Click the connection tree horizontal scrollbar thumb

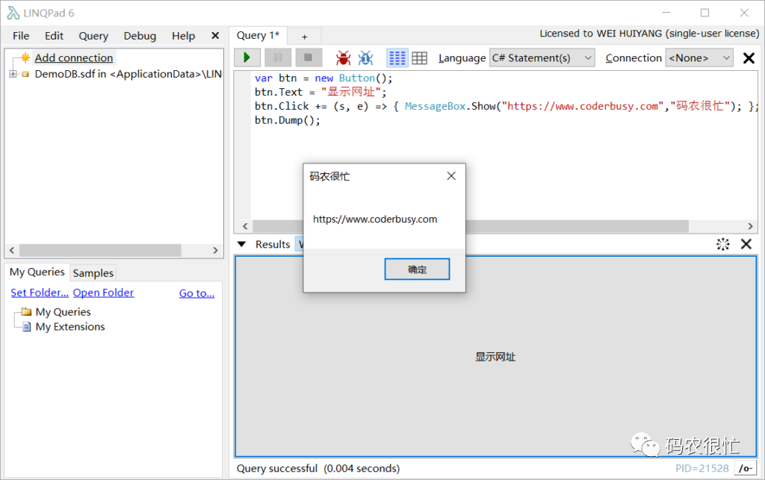(100, 250)
